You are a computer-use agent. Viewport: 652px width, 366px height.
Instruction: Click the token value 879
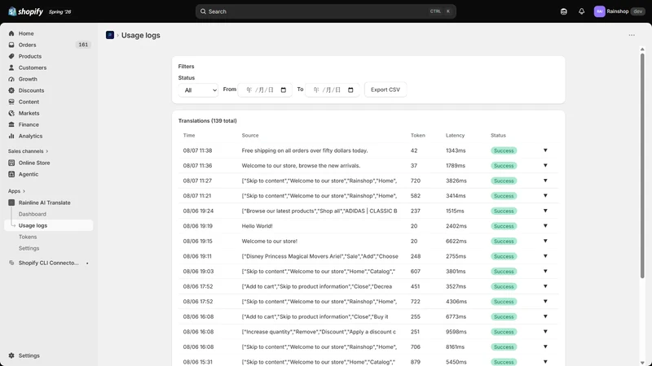coord(416,362)
